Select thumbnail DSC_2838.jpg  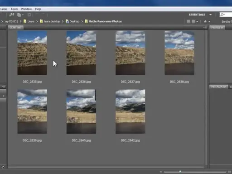179,53
